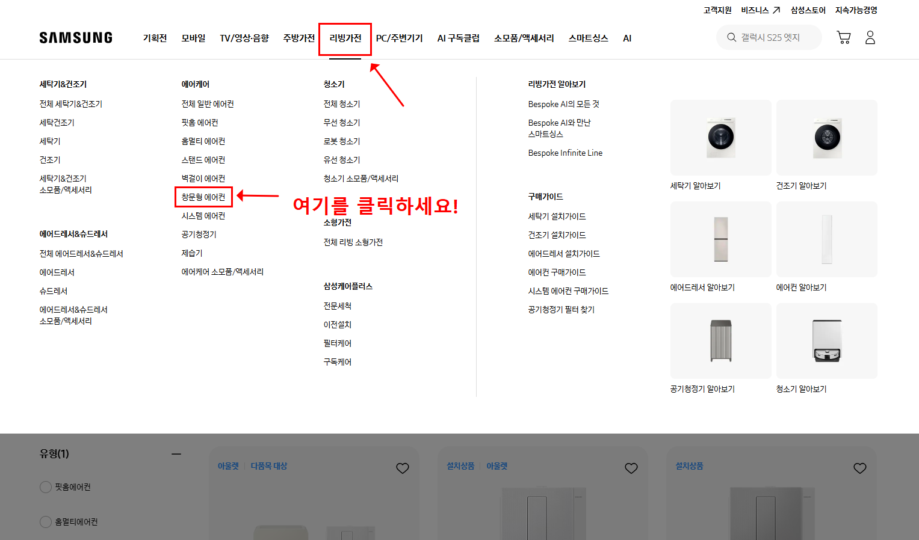Click the 공기청정기 알아보기 air purifier image
919x540 pixels.
click(x=720, y=340)
